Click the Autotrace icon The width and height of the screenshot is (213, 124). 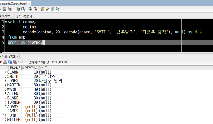click(x=18, y=9)
